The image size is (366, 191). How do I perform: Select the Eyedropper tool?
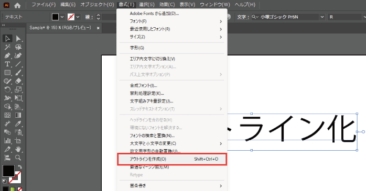[x=18, y=123]
